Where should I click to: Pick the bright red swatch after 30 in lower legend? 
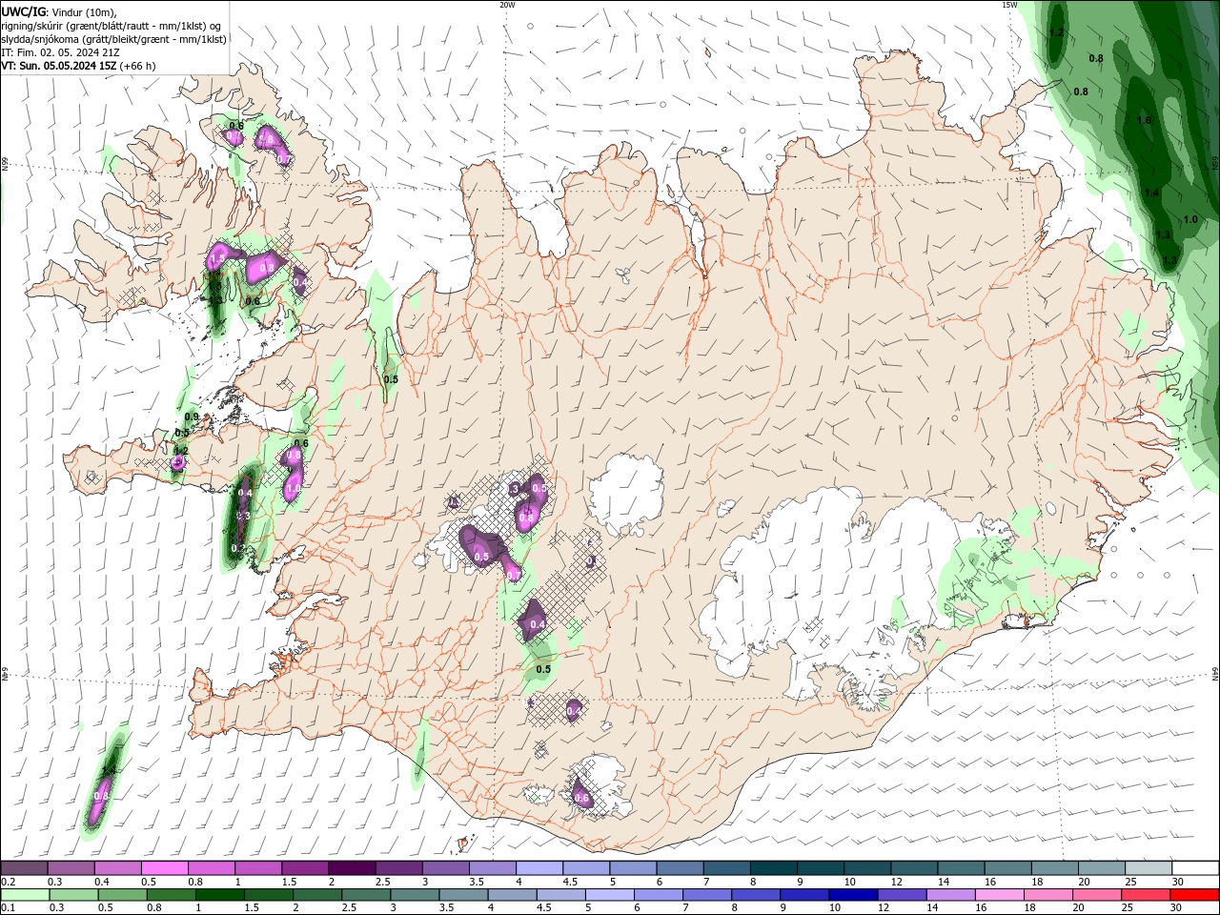pyautogui.click(x=1195, y=895)
